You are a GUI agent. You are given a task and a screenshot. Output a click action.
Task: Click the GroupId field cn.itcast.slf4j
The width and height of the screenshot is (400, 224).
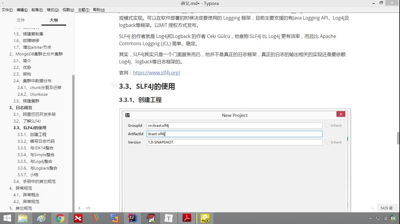(x=234, y=125)
